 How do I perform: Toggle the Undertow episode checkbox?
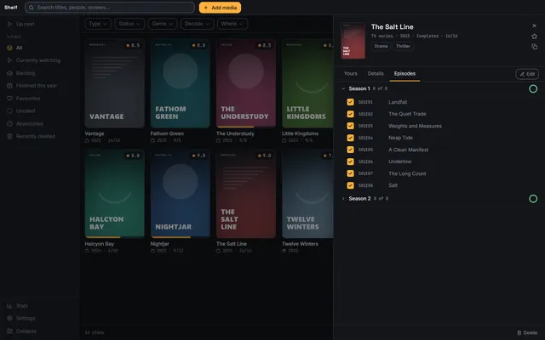[350, 161]
